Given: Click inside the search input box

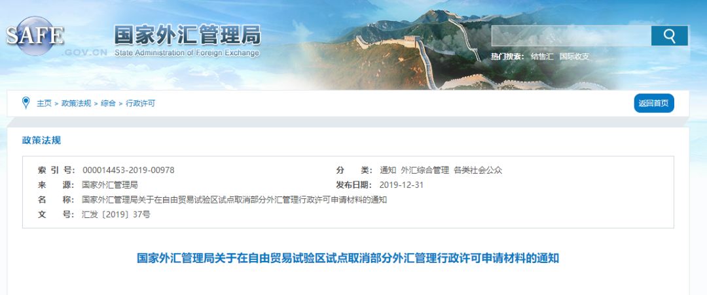Looking at the screenshot, I should click(x=571, y=36).
